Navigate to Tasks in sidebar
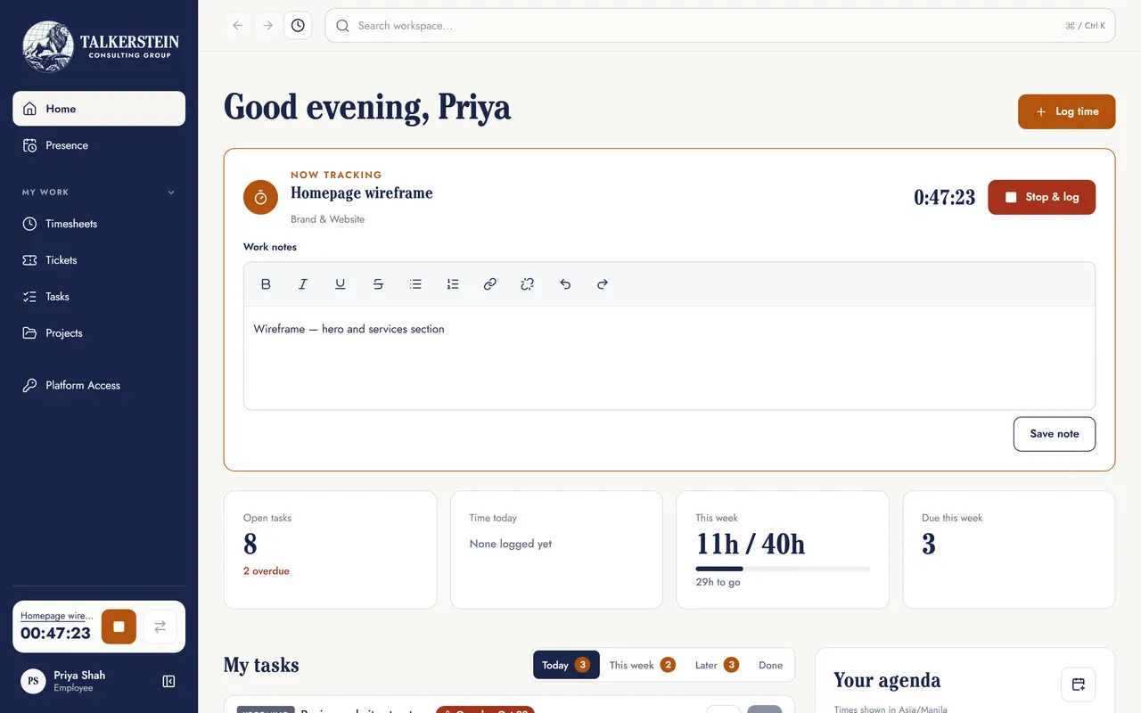Viewport: 1141px width, 713px height. point(99,297)
